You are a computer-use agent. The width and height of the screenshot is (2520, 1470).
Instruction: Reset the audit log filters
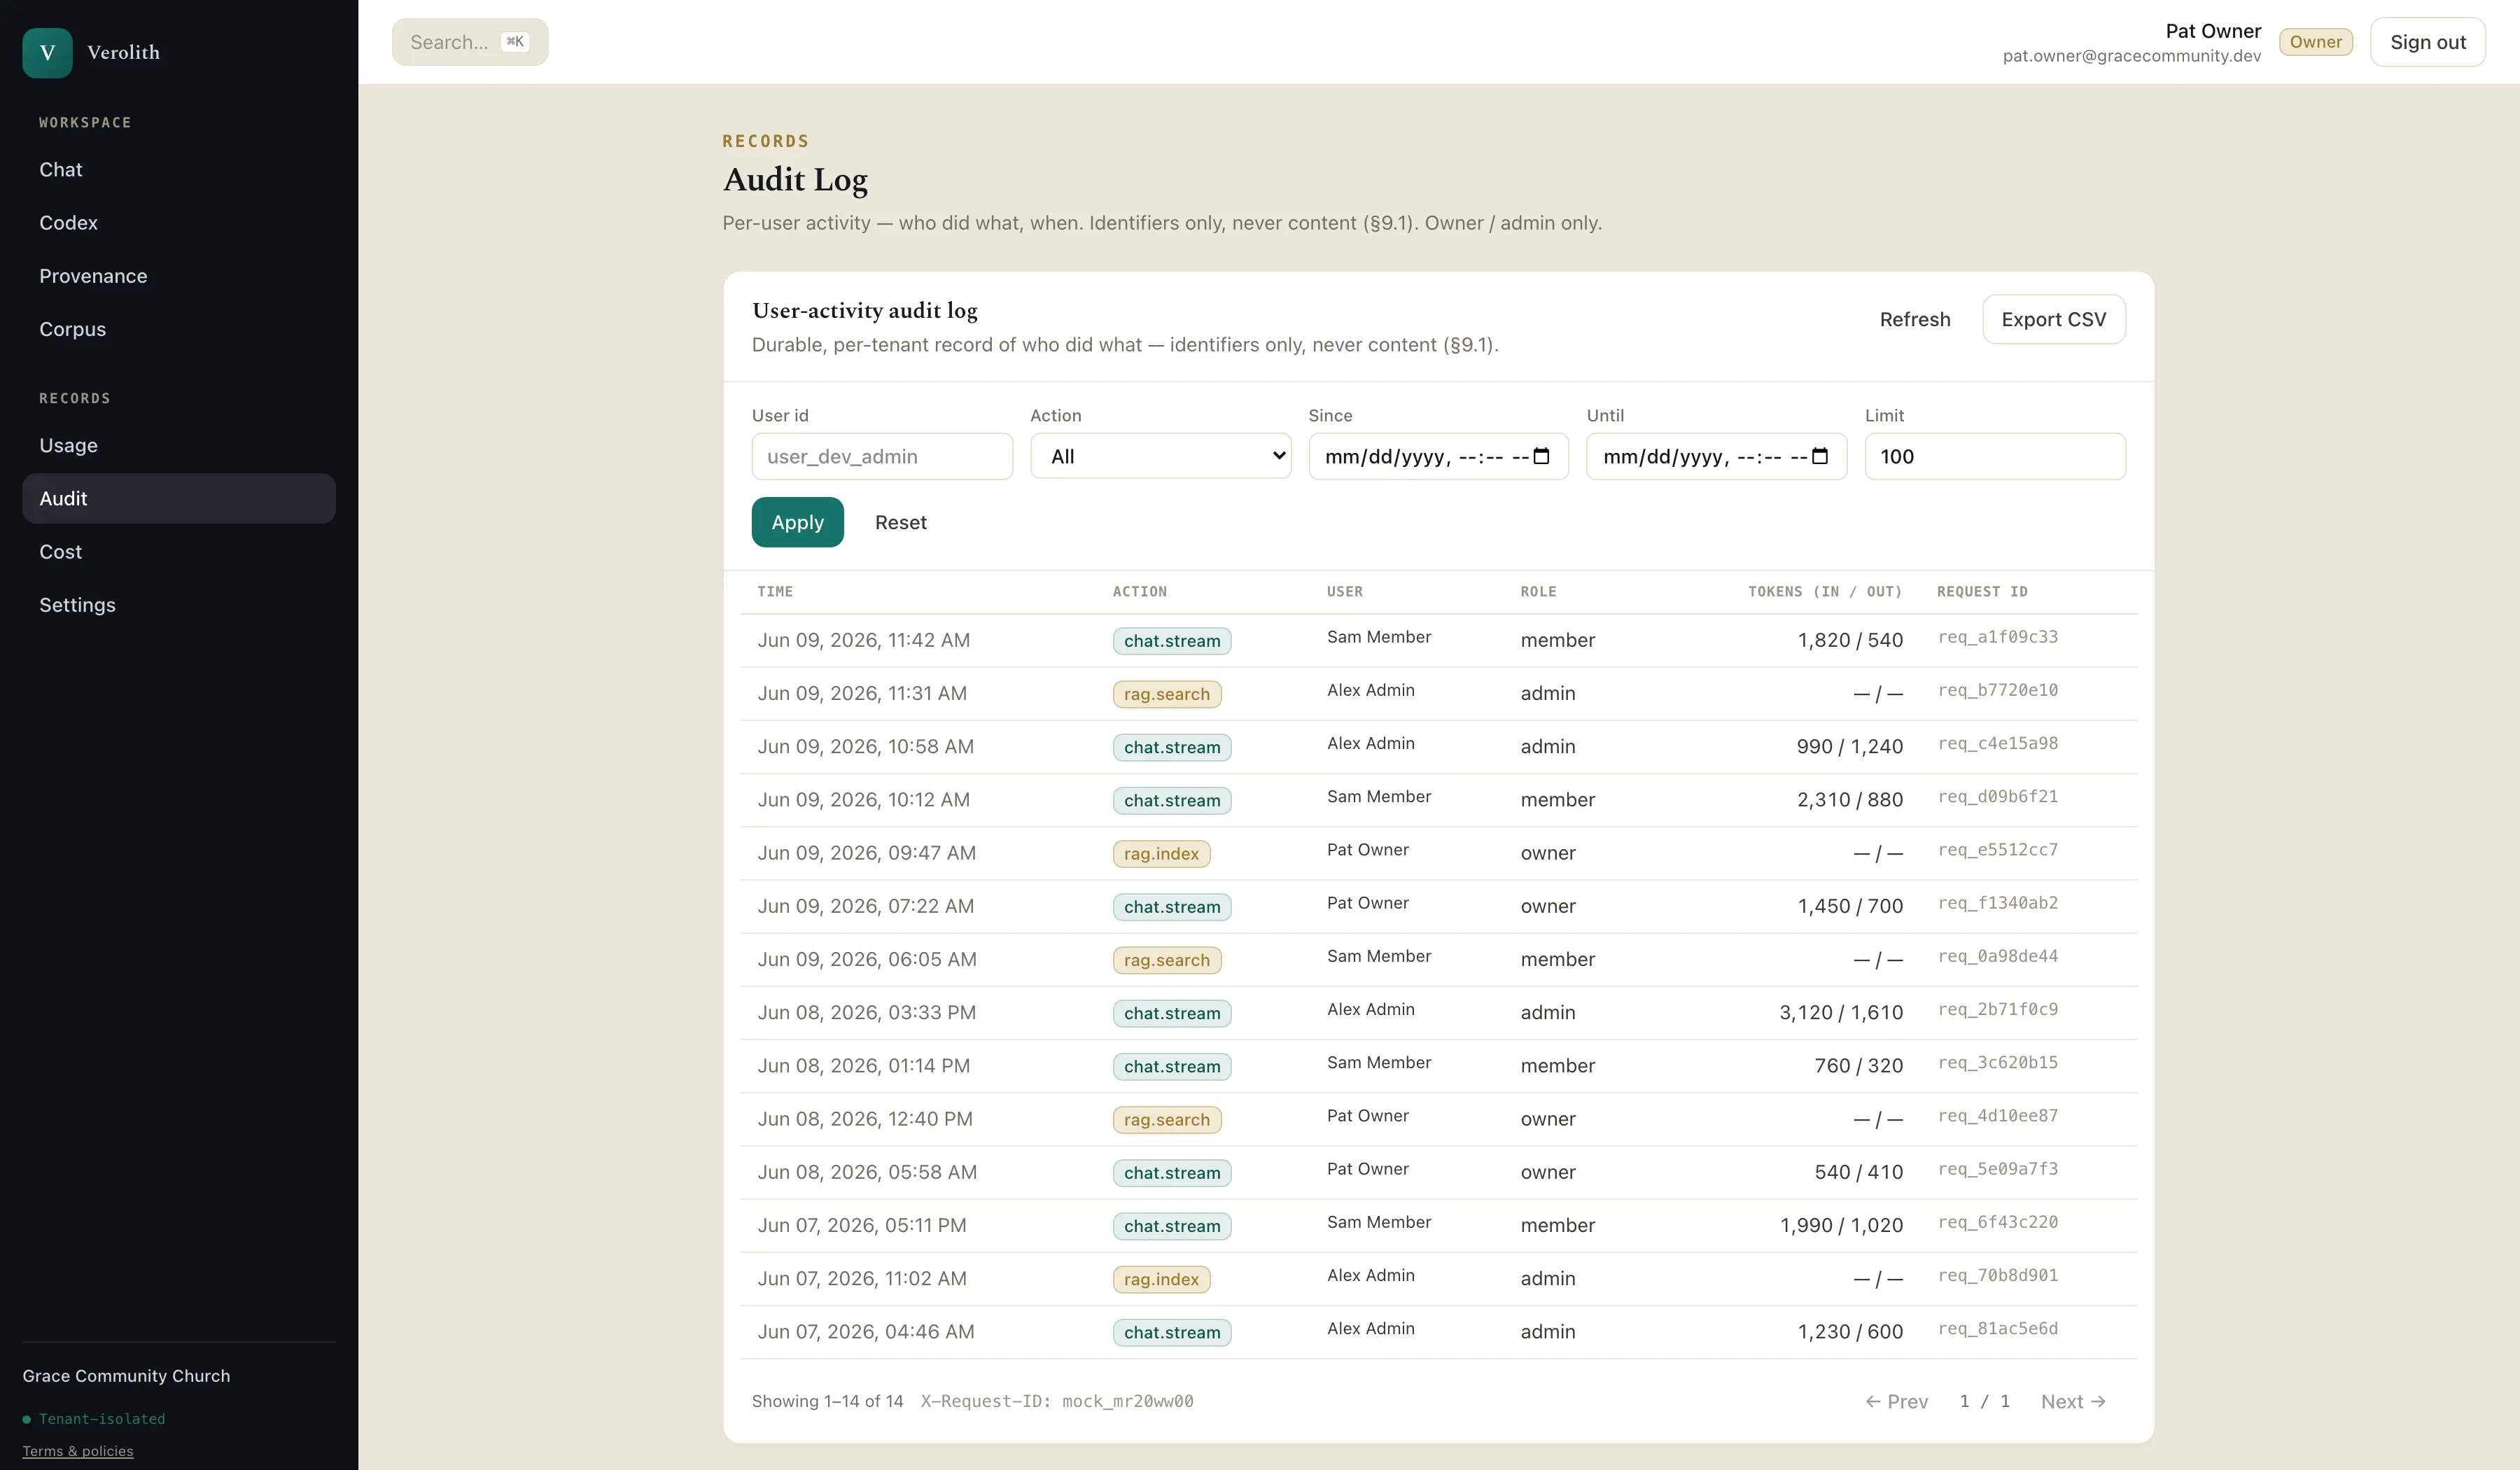900,522
